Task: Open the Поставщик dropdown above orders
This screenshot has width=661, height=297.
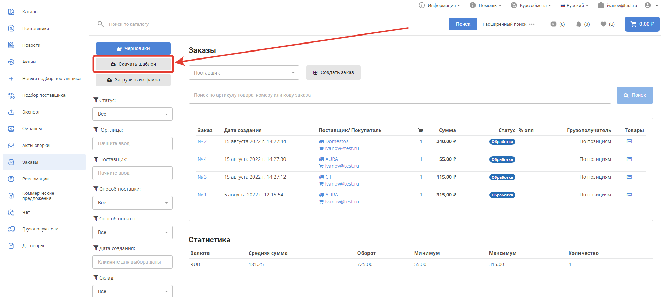Action: [244, 73]
